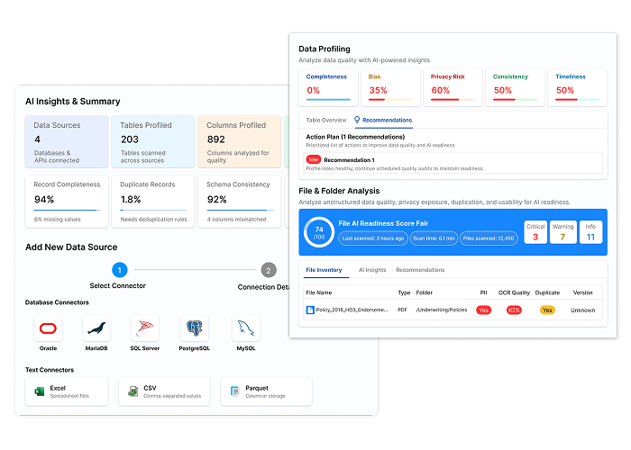Click the Duplicate column header
The width and height of the screenshot is (631, 450).
click(x=547, y=292)
